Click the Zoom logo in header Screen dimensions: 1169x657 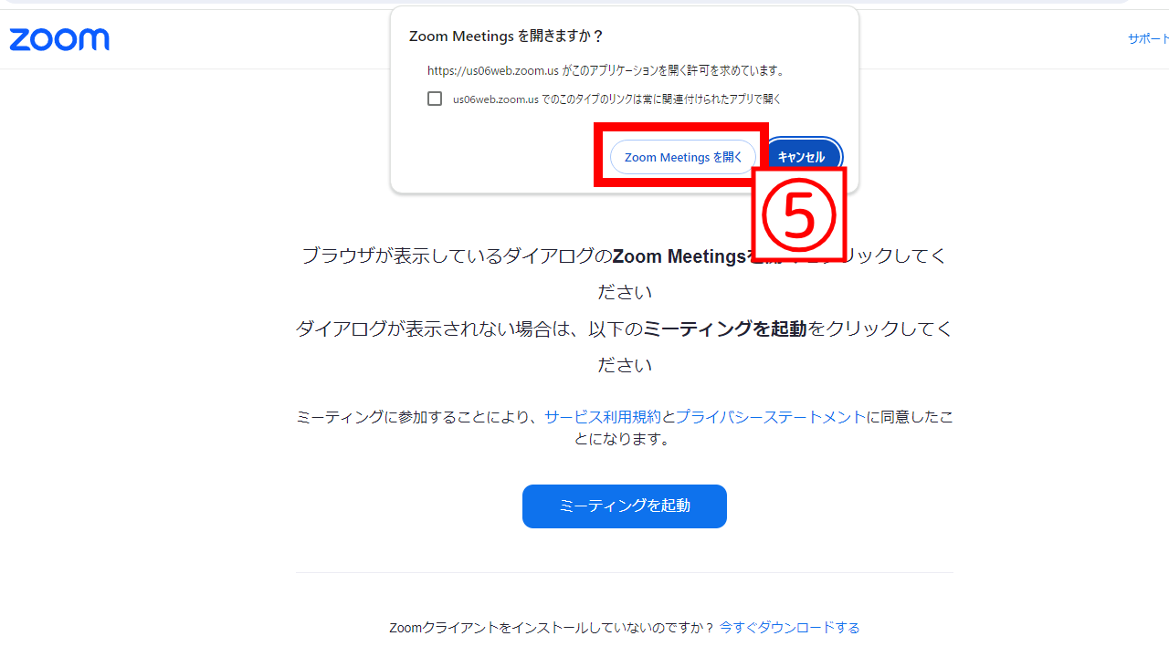click(59, 40)
